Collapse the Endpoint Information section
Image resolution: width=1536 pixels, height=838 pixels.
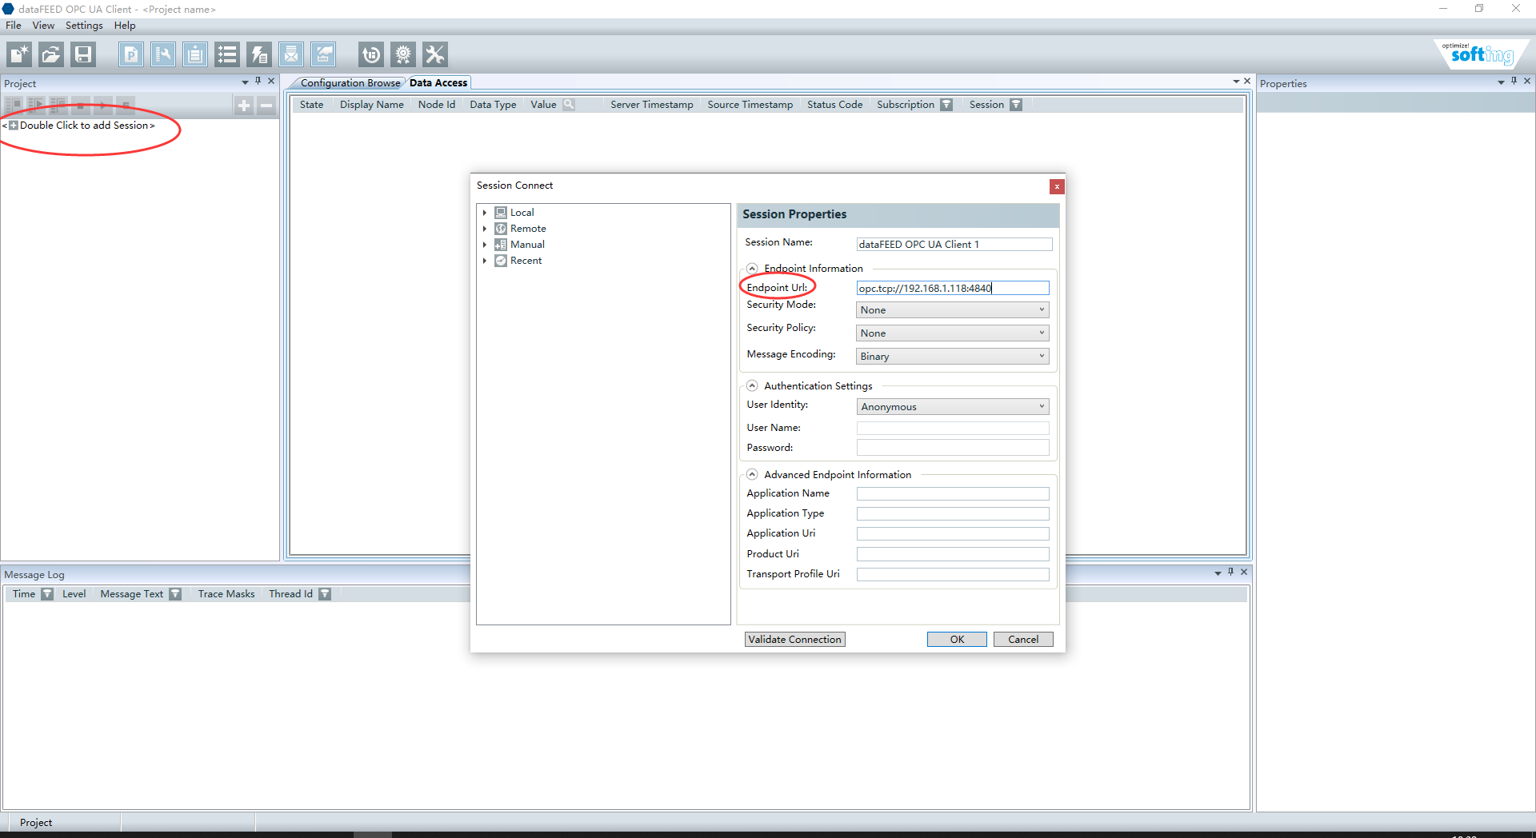(752, 269)
